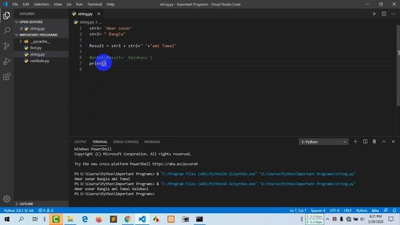Close string.py in OPEN EDITORS list

click(21, 29)
